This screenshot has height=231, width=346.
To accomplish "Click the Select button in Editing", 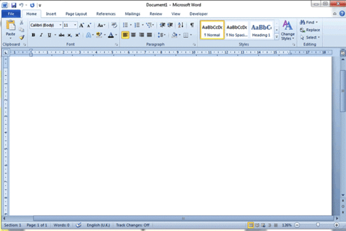I will click(310, 37).
